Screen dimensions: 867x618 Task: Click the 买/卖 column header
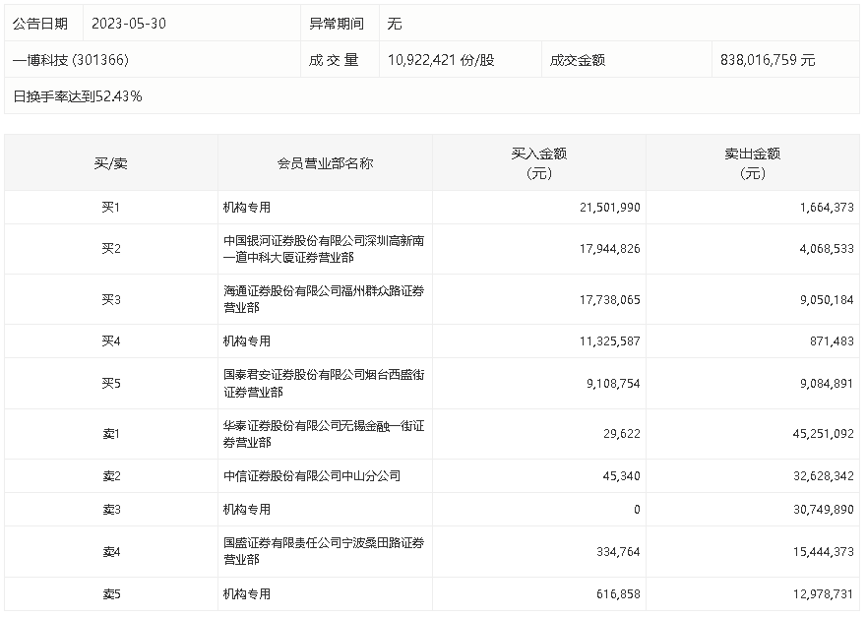[111, 163]
